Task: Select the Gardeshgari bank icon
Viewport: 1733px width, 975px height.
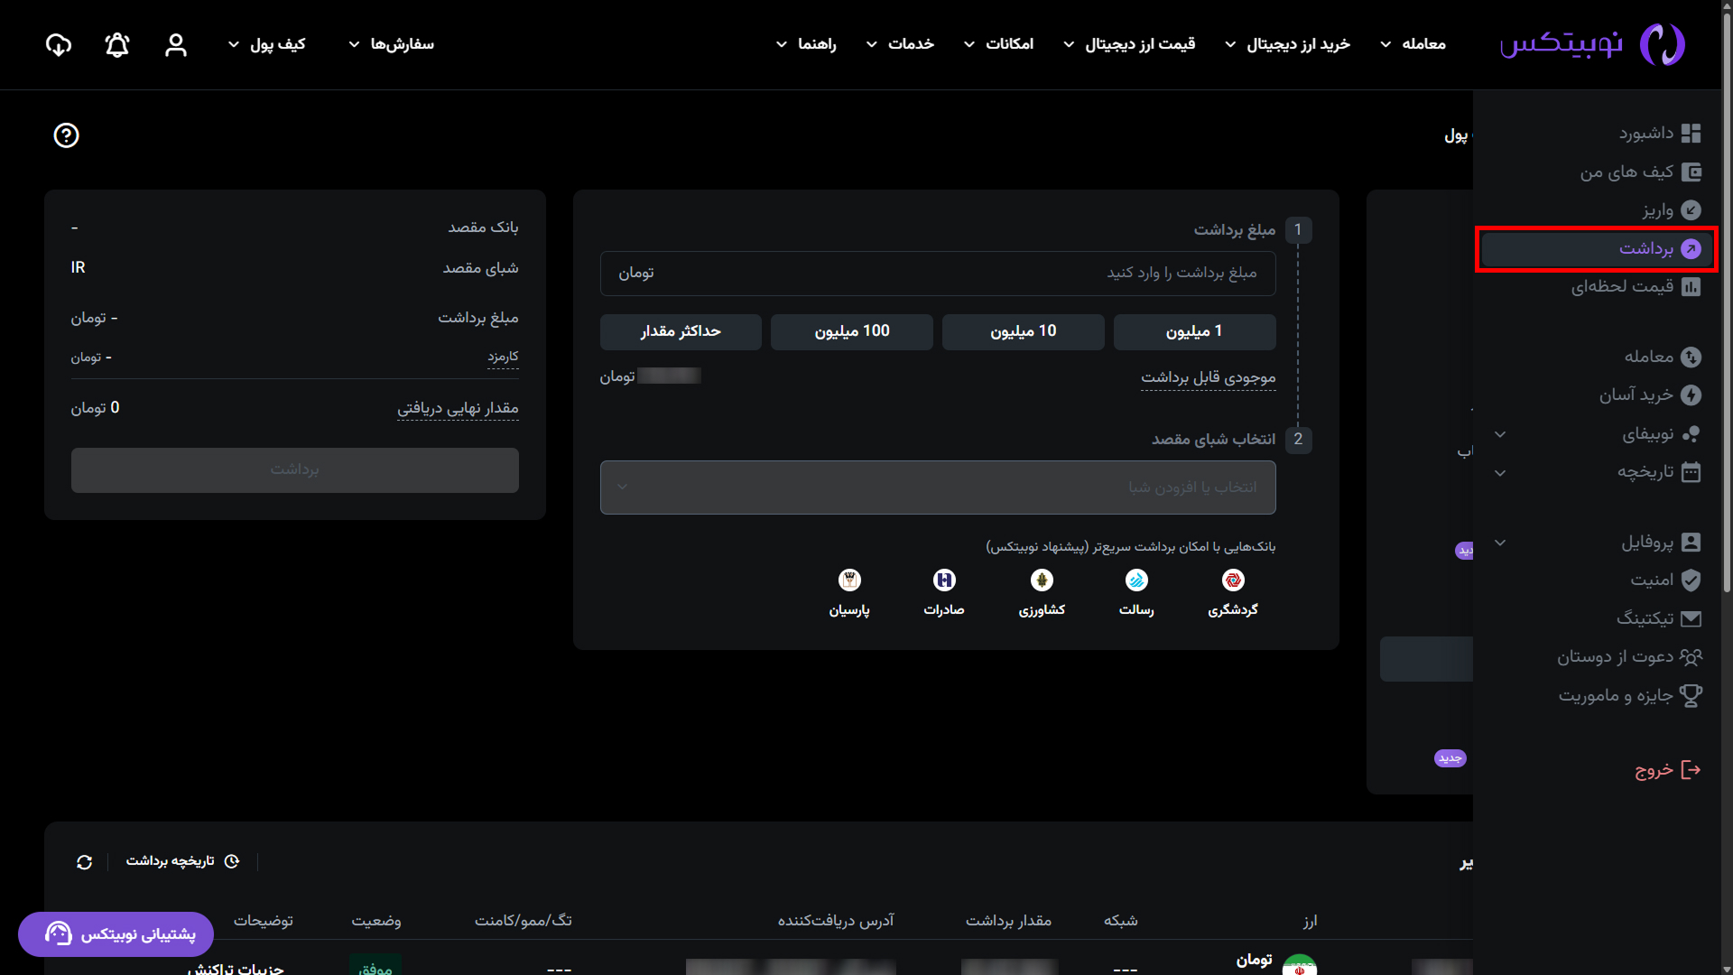Action: point(1233,580)
